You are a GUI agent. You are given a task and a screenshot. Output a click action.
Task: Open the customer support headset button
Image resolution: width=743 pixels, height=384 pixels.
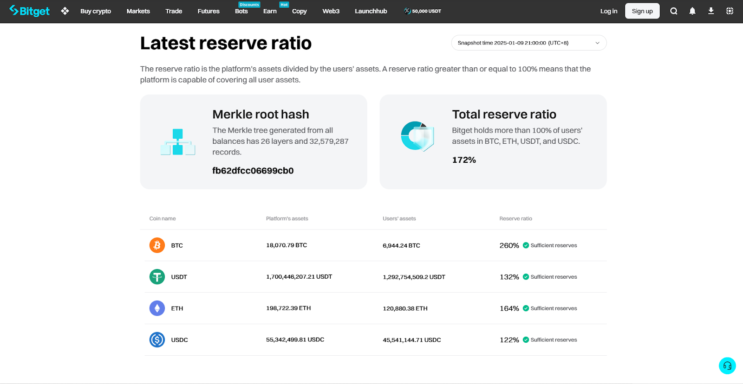727,366
